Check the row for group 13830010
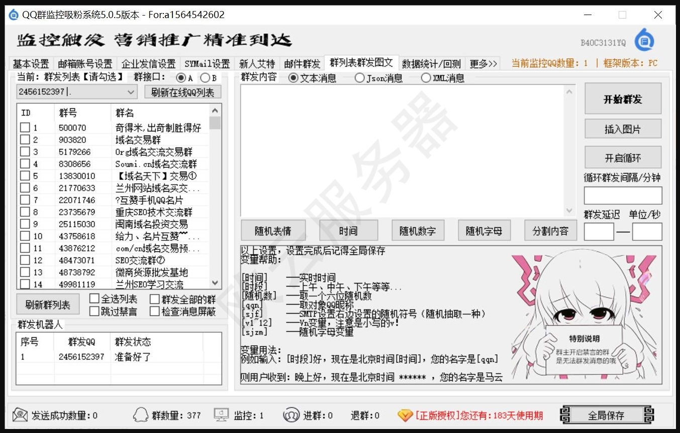This screenshot has width=680, height=433. (25, 176)
